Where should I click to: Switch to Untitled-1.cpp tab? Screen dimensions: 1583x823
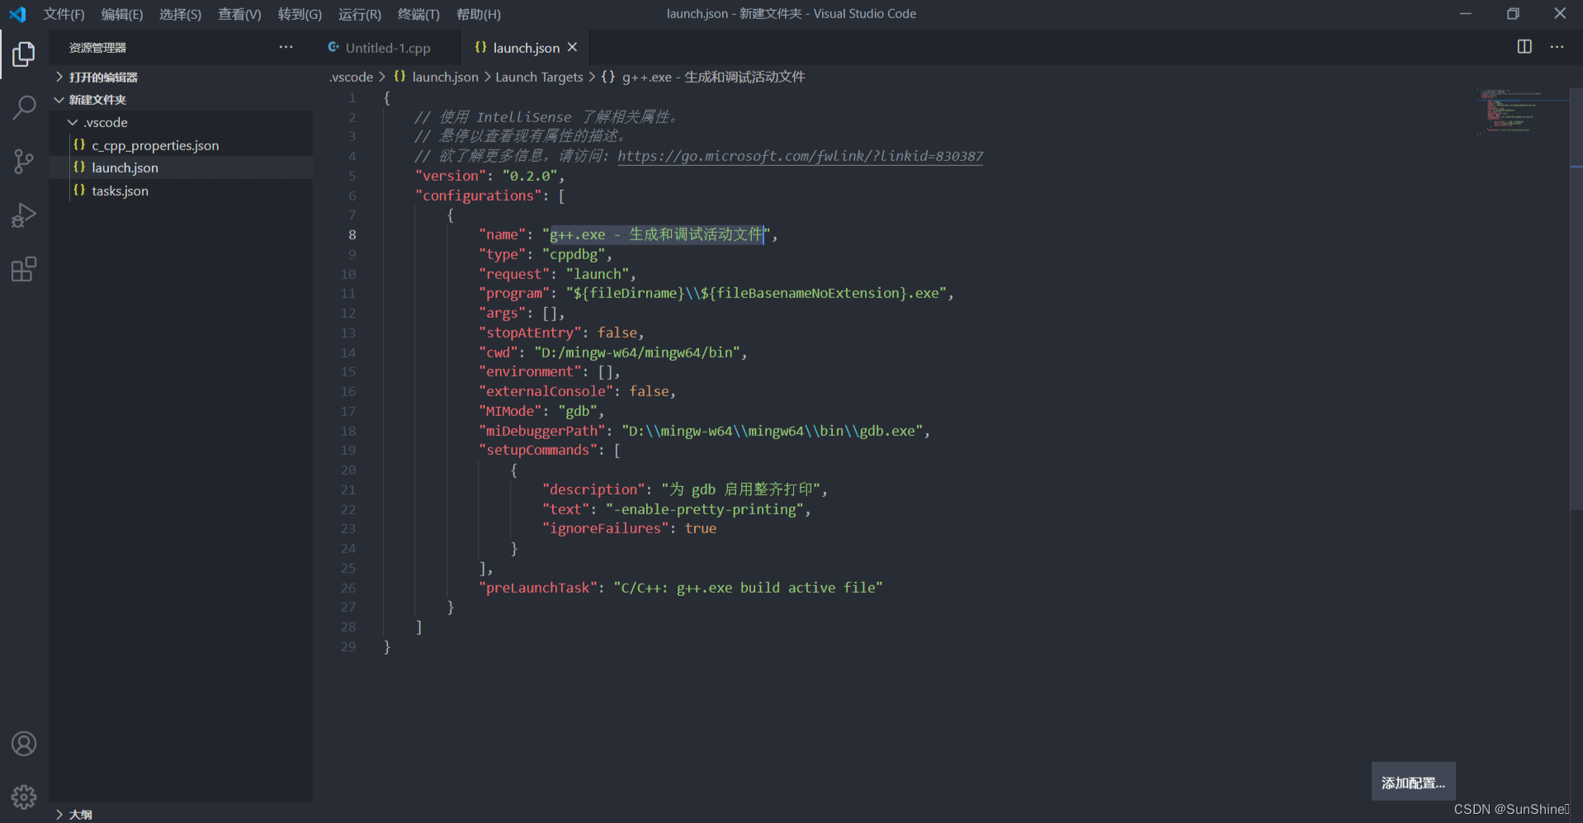(387, 48)
